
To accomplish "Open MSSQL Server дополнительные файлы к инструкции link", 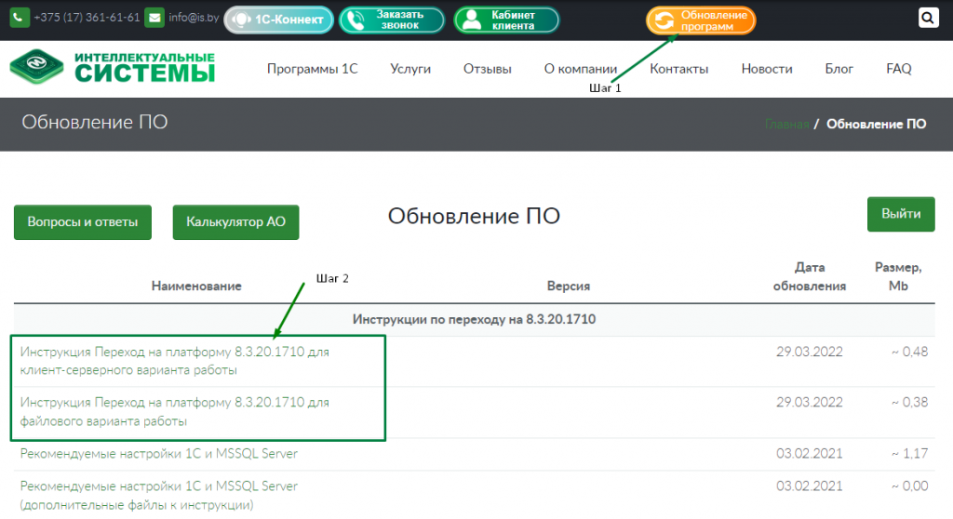I will [158, 496].
